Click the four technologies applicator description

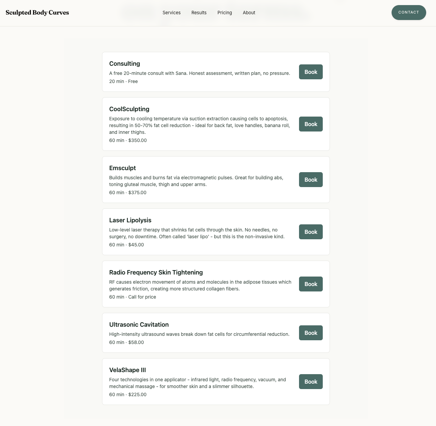[198, 383]
